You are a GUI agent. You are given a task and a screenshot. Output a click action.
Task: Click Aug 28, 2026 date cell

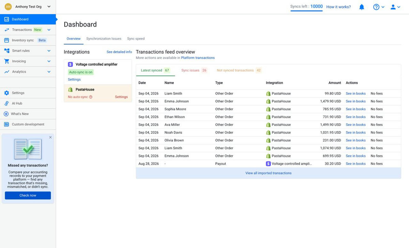tap(149, 164)
